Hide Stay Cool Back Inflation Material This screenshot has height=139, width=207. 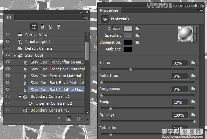(x=8, y=89)
